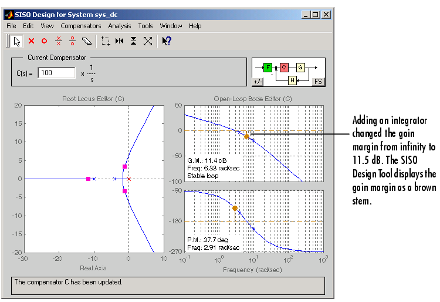
Task: Select the brown gain margin marker
Action: pos(246,136)
